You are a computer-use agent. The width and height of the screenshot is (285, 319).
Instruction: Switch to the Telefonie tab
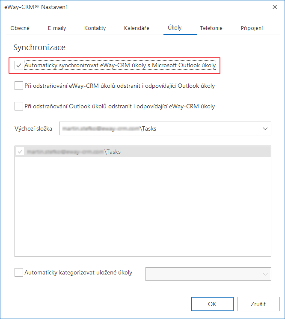tap(211, 28)
